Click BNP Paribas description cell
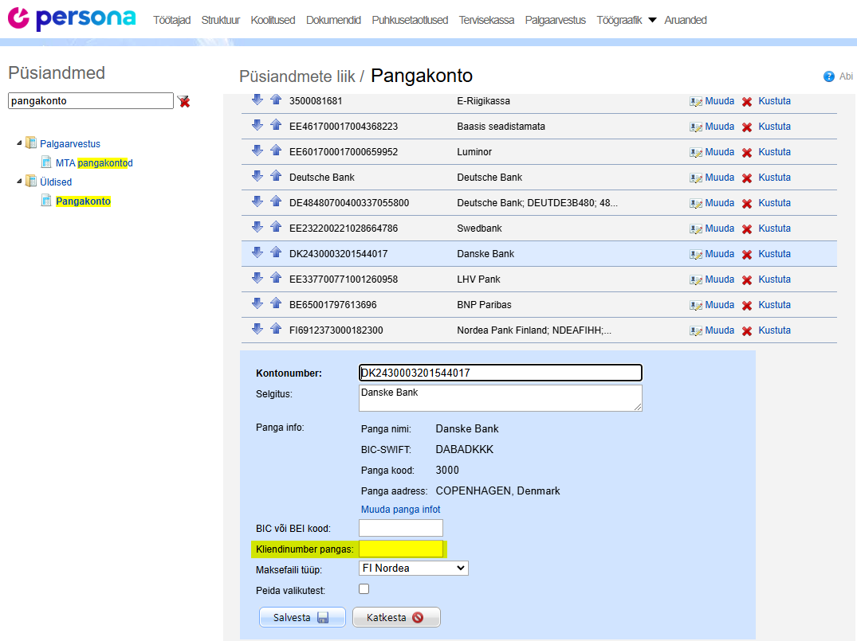Image resolution: width=857 pixels, height=641 pixels. click(x=484, y=305)
